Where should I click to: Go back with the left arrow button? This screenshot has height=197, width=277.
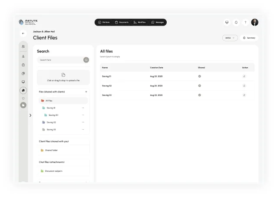tap(23, 33)
